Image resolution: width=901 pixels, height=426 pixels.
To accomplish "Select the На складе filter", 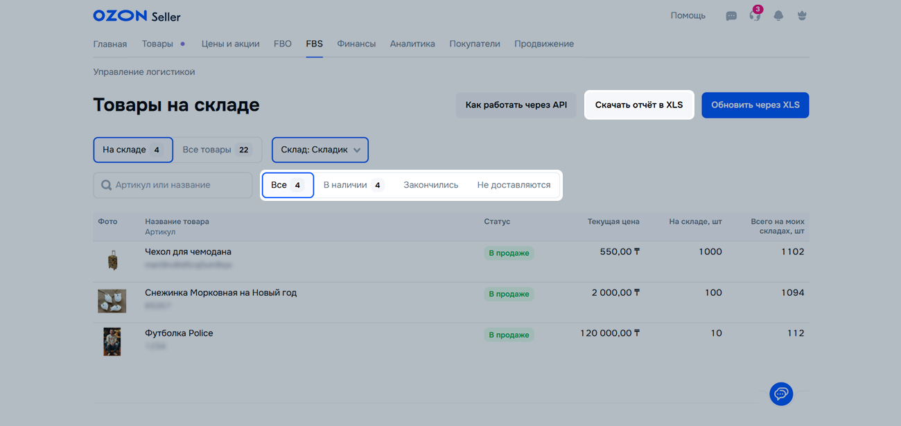I will pos(132,150).
